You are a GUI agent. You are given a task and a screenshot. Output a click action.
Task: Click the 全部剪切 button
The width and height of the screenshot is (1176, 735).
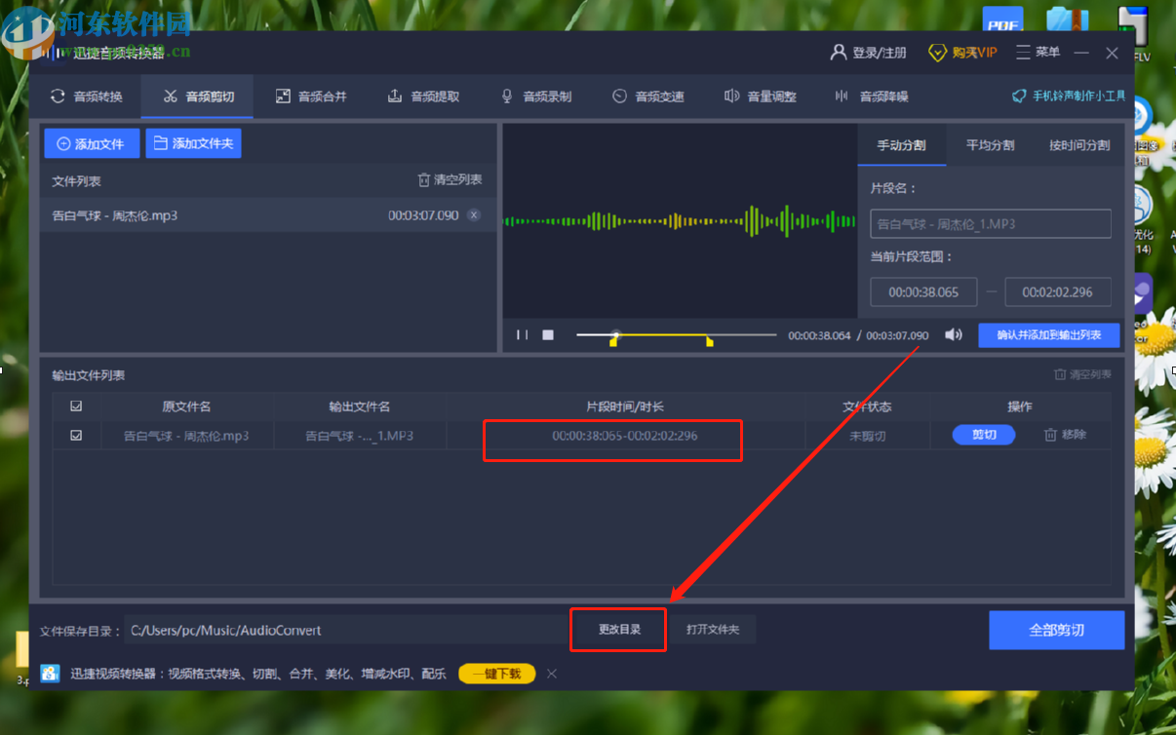click(1056, 630)
